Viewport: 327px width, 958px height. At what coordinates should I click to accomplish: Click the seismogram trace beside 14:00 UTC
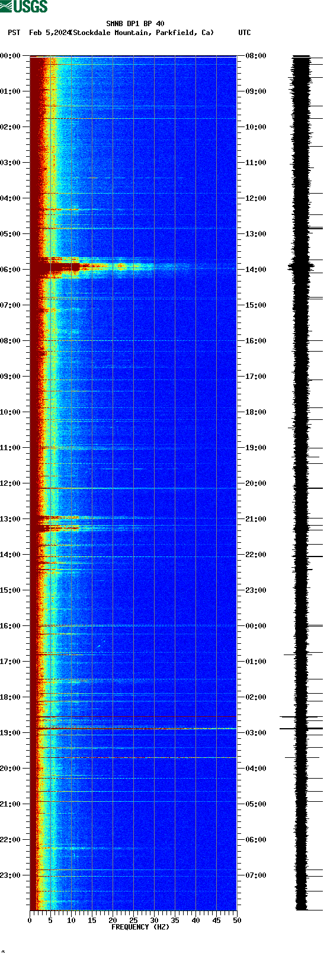tap(302, 267)
